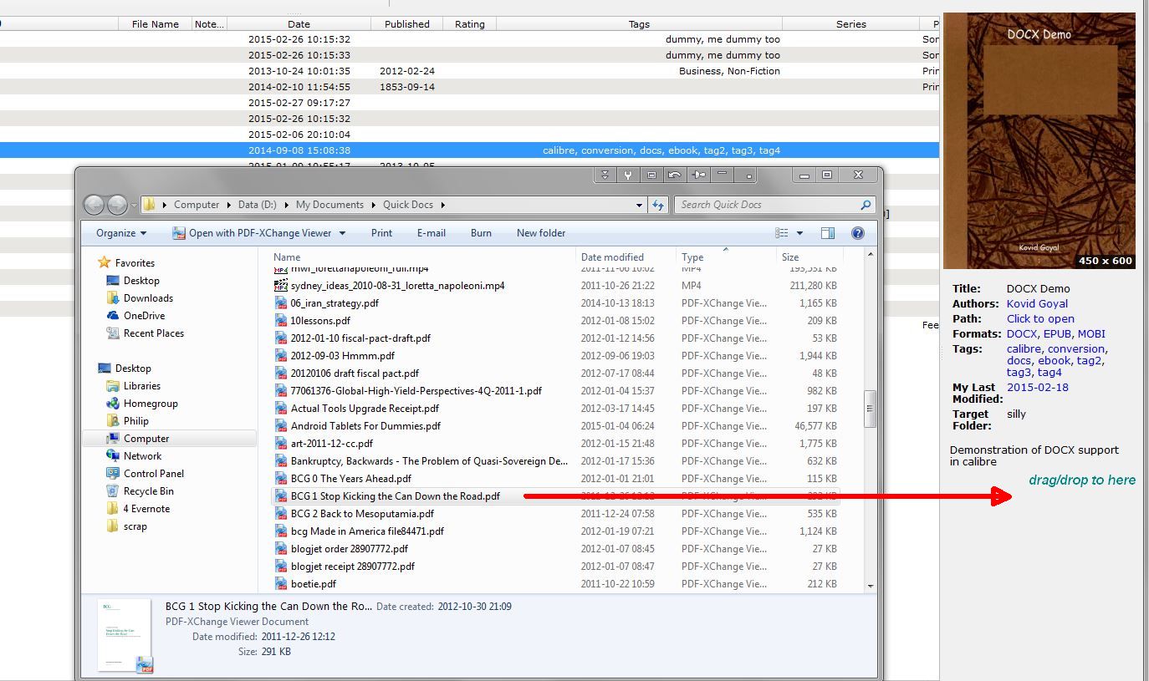This screenshot has height=681, width=1149.
Task: Click the conversion tag link in calibre
Action: [1078, 348]
